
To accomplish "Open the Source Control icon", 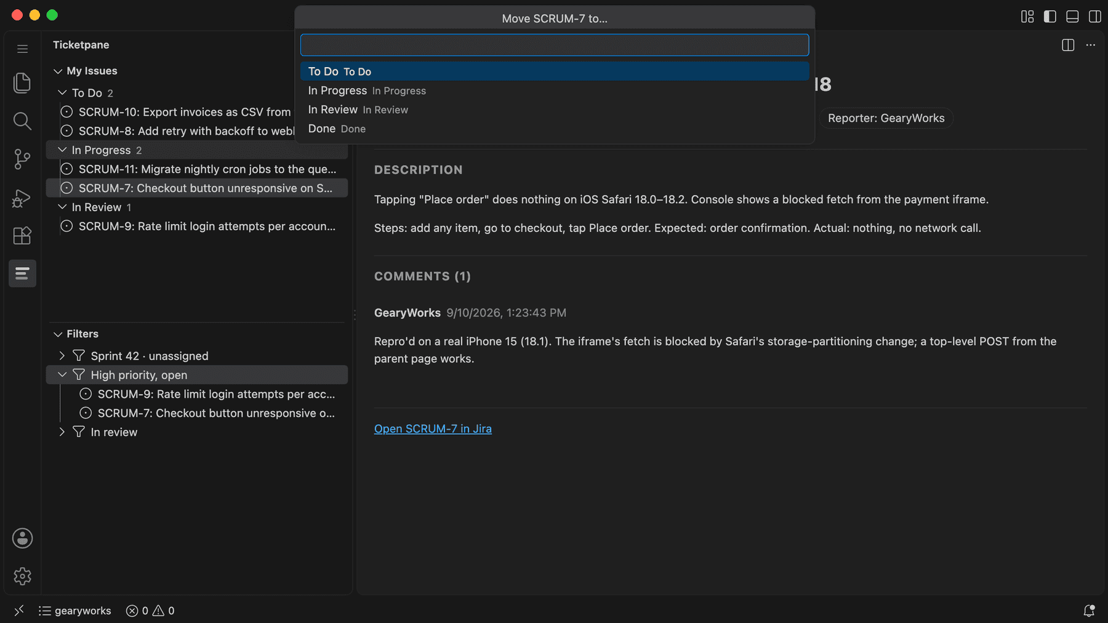I will [22, 159].
